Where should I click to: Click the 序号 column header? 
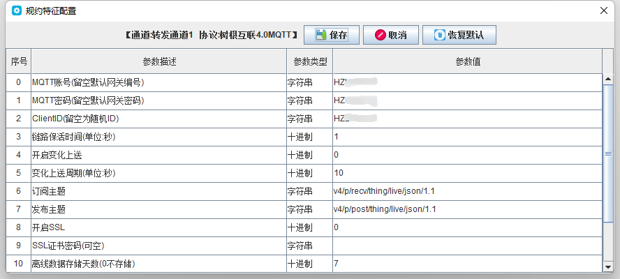pyautogui.click(x=19, y=61)
